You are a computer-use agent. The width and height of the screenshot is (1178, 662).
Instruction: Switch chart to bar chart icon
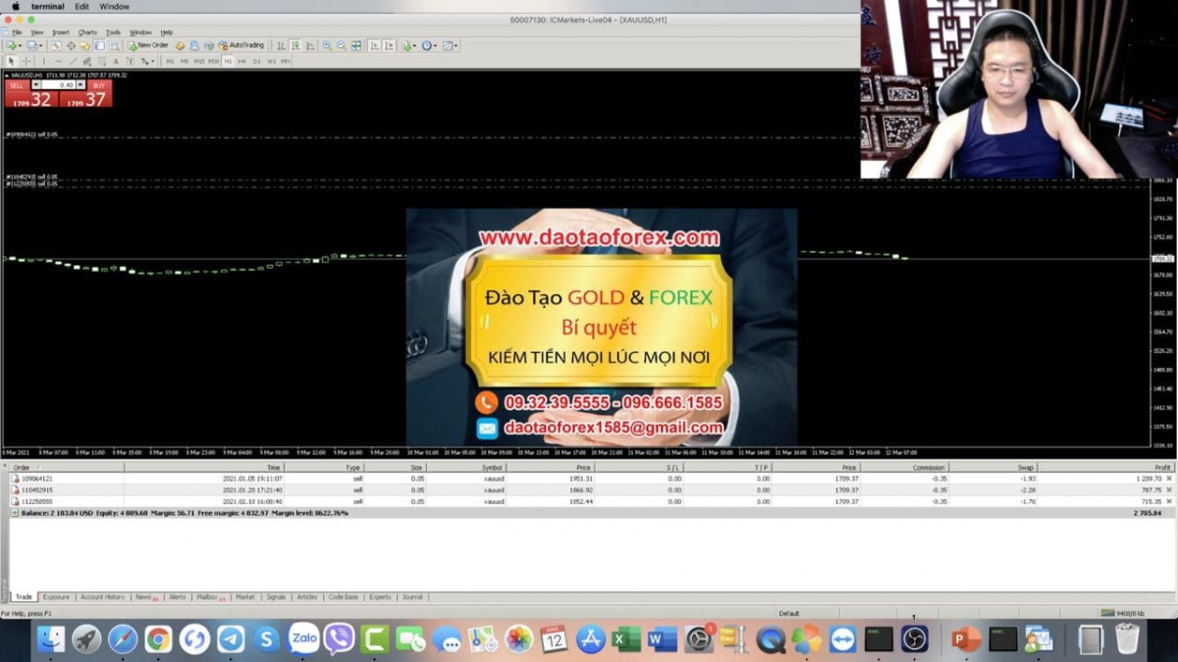(281, 45)
